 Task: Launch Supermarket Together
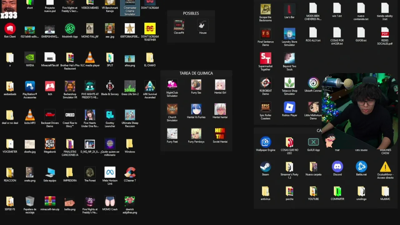coord(265,58)
